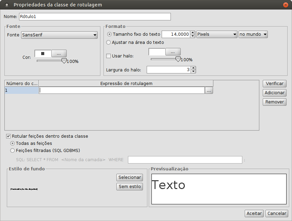Close the dialog via title bar X
Viewport: 292px width, 221px height.
coord(285,5)
